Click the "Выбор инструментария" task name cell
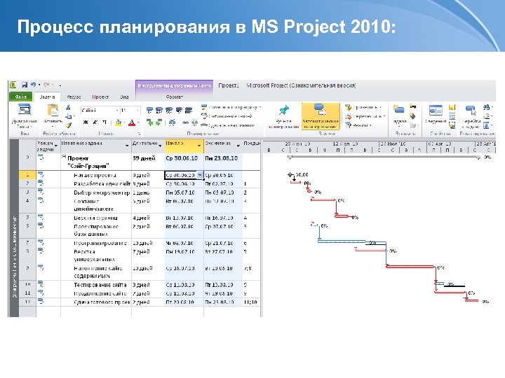Image resolution: width=505 pixels, height=378 pixels. coord(96,192)
